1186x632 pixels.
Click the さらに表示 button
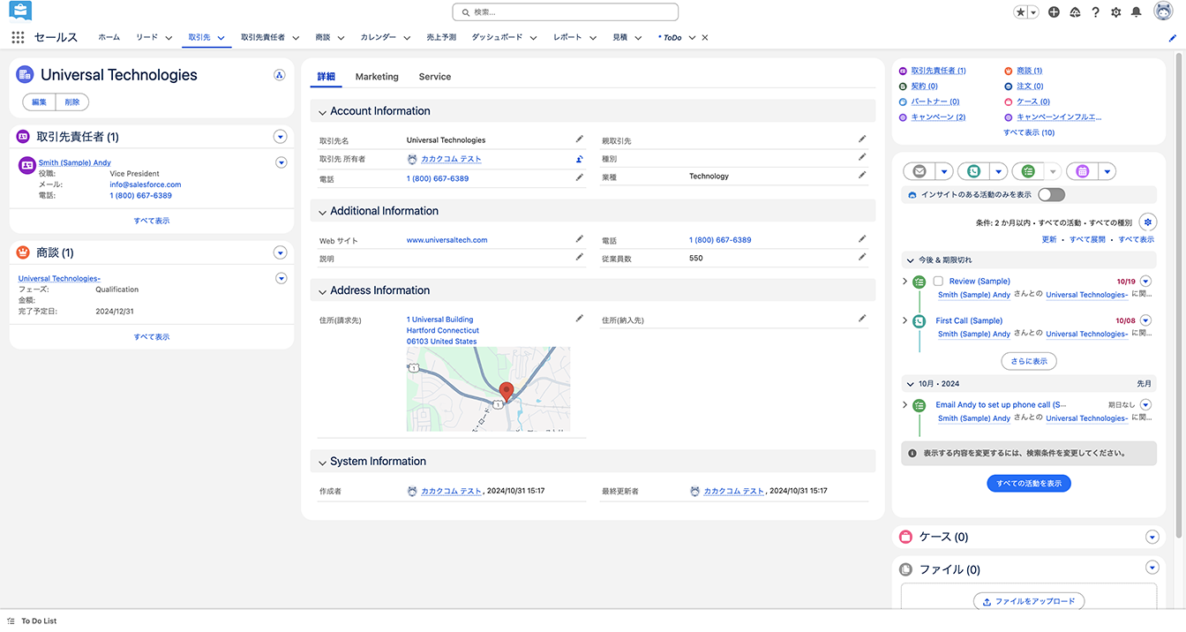click(1029, 361)
